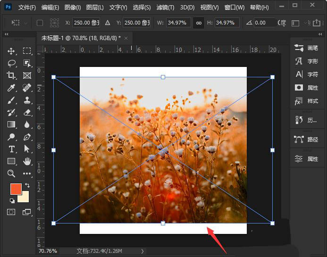327x257 pixels.
Task: Select the Pen tool
Action: [x=27, y=137]
